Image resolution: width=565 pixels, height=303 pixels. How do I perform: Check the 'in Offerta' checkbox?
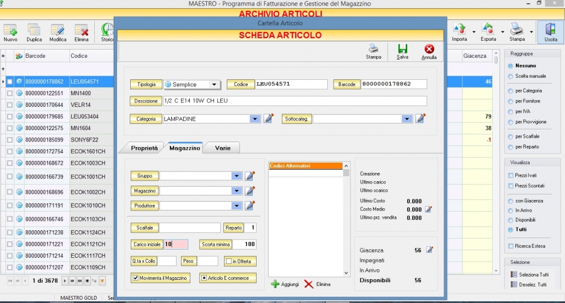pyautogui.click(x=228, y=261)
